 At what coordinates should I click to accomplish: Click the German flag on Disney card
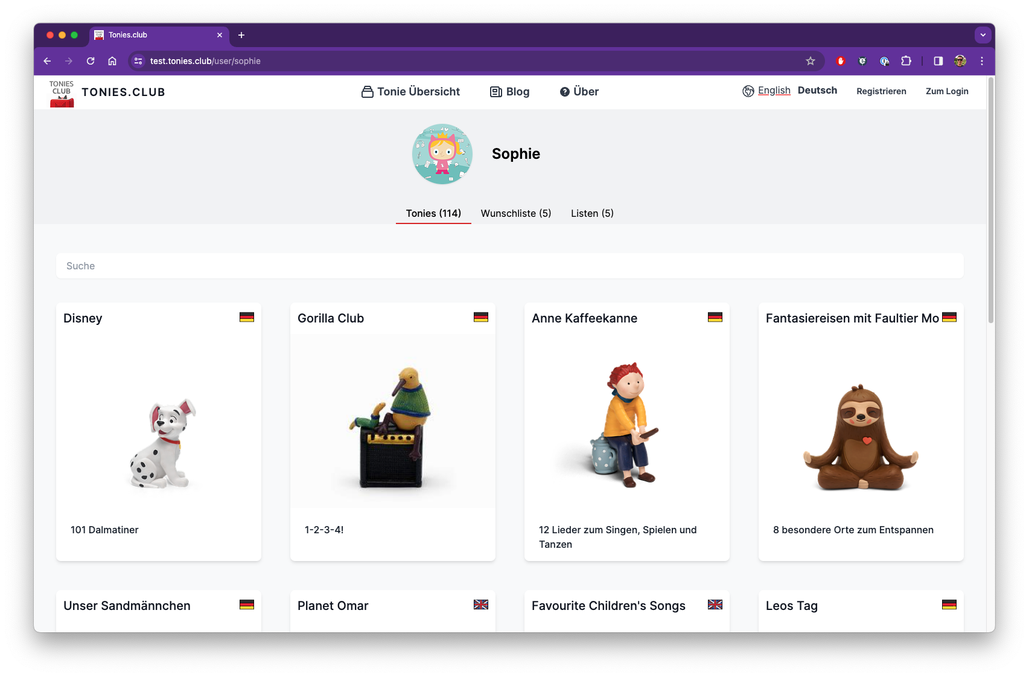247,317
